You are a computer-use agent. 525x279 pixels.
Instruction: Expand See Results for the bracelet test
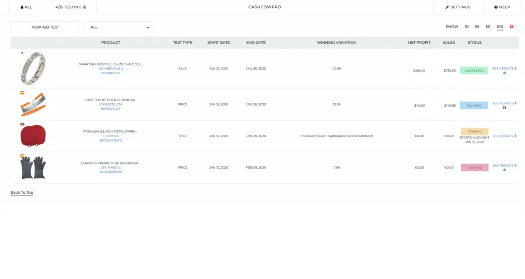[x=504, y=68]
